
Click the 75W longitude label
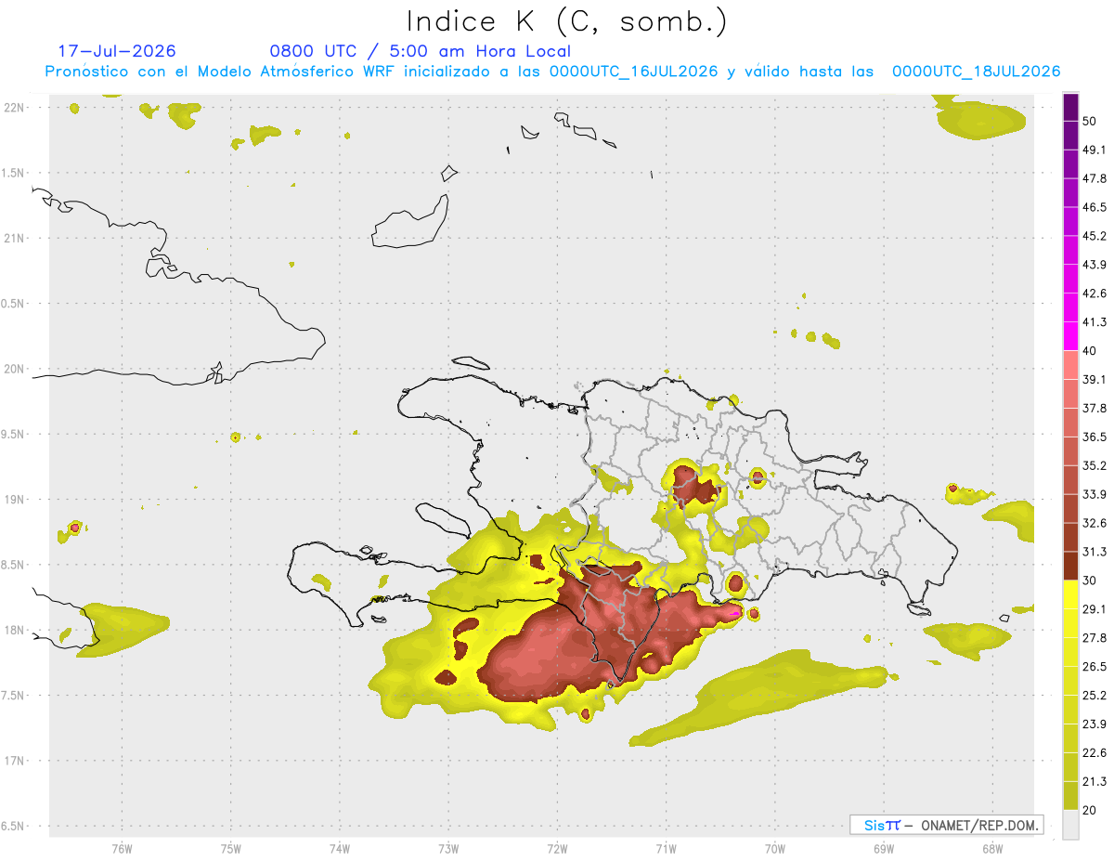(231, 848)
